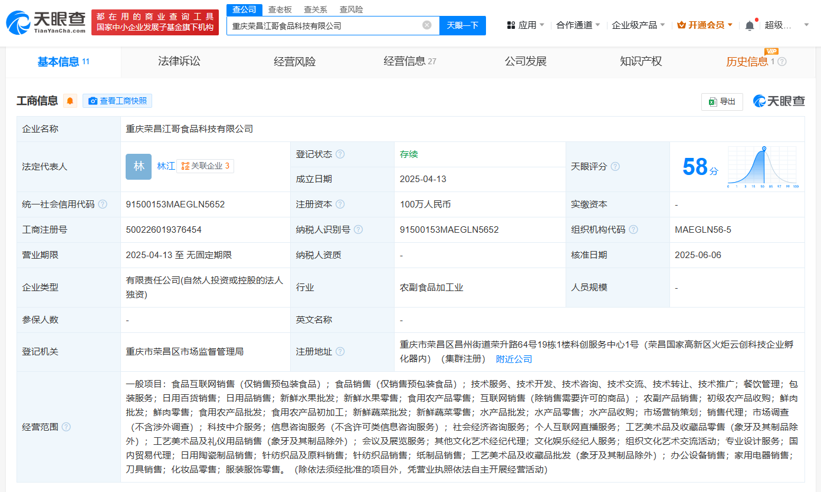This screenshot has height=492, width=821.
Task: Click the organization code MAEGLN56-5
Action: 703,230
